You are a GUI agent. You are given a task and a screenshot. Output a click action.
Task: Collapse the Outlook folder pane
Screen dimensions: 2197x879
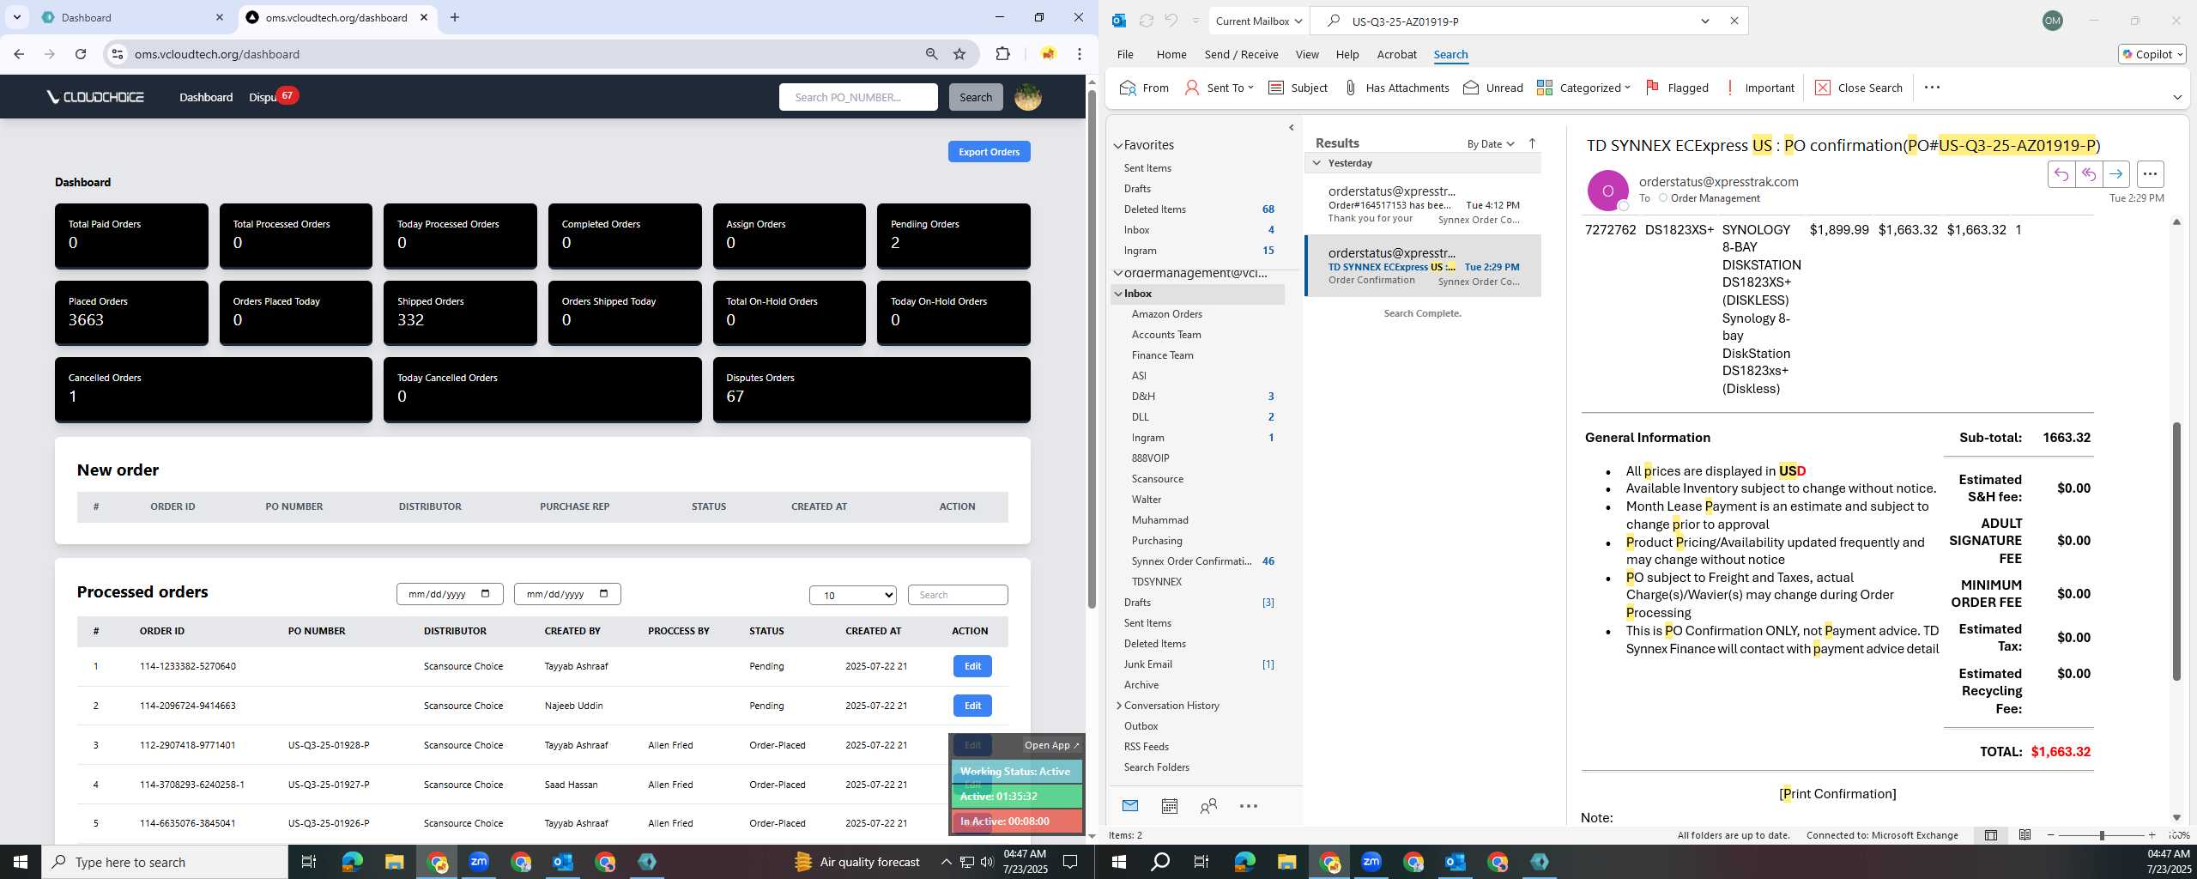tap(1292, 128)
